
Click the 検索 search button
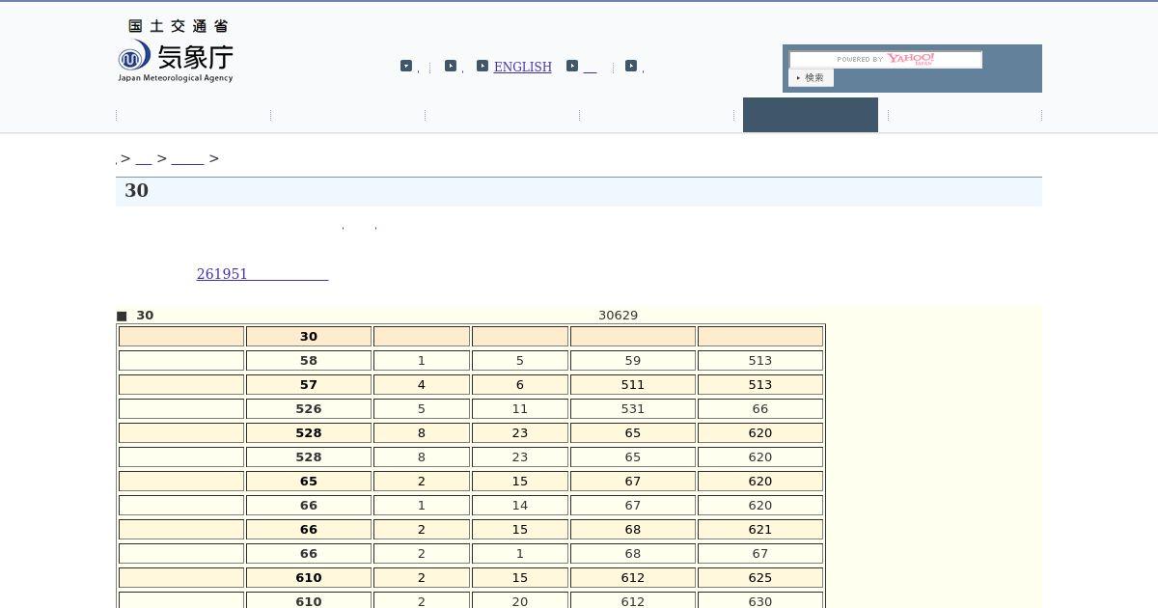811,78
